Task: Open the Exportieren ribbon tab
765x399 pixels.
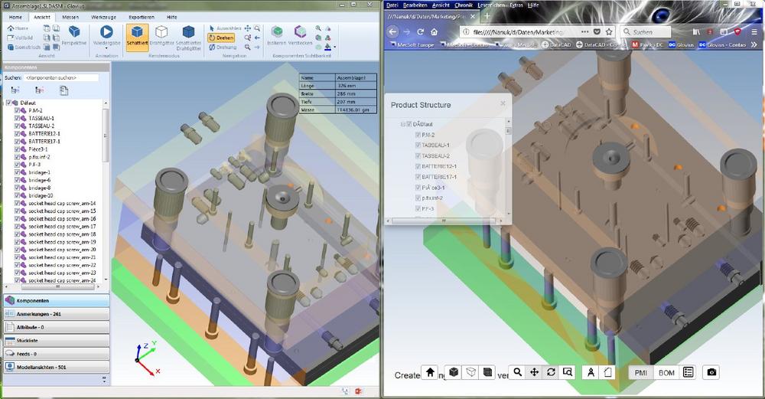Action: pyautogui.click(x=142, y=17)
